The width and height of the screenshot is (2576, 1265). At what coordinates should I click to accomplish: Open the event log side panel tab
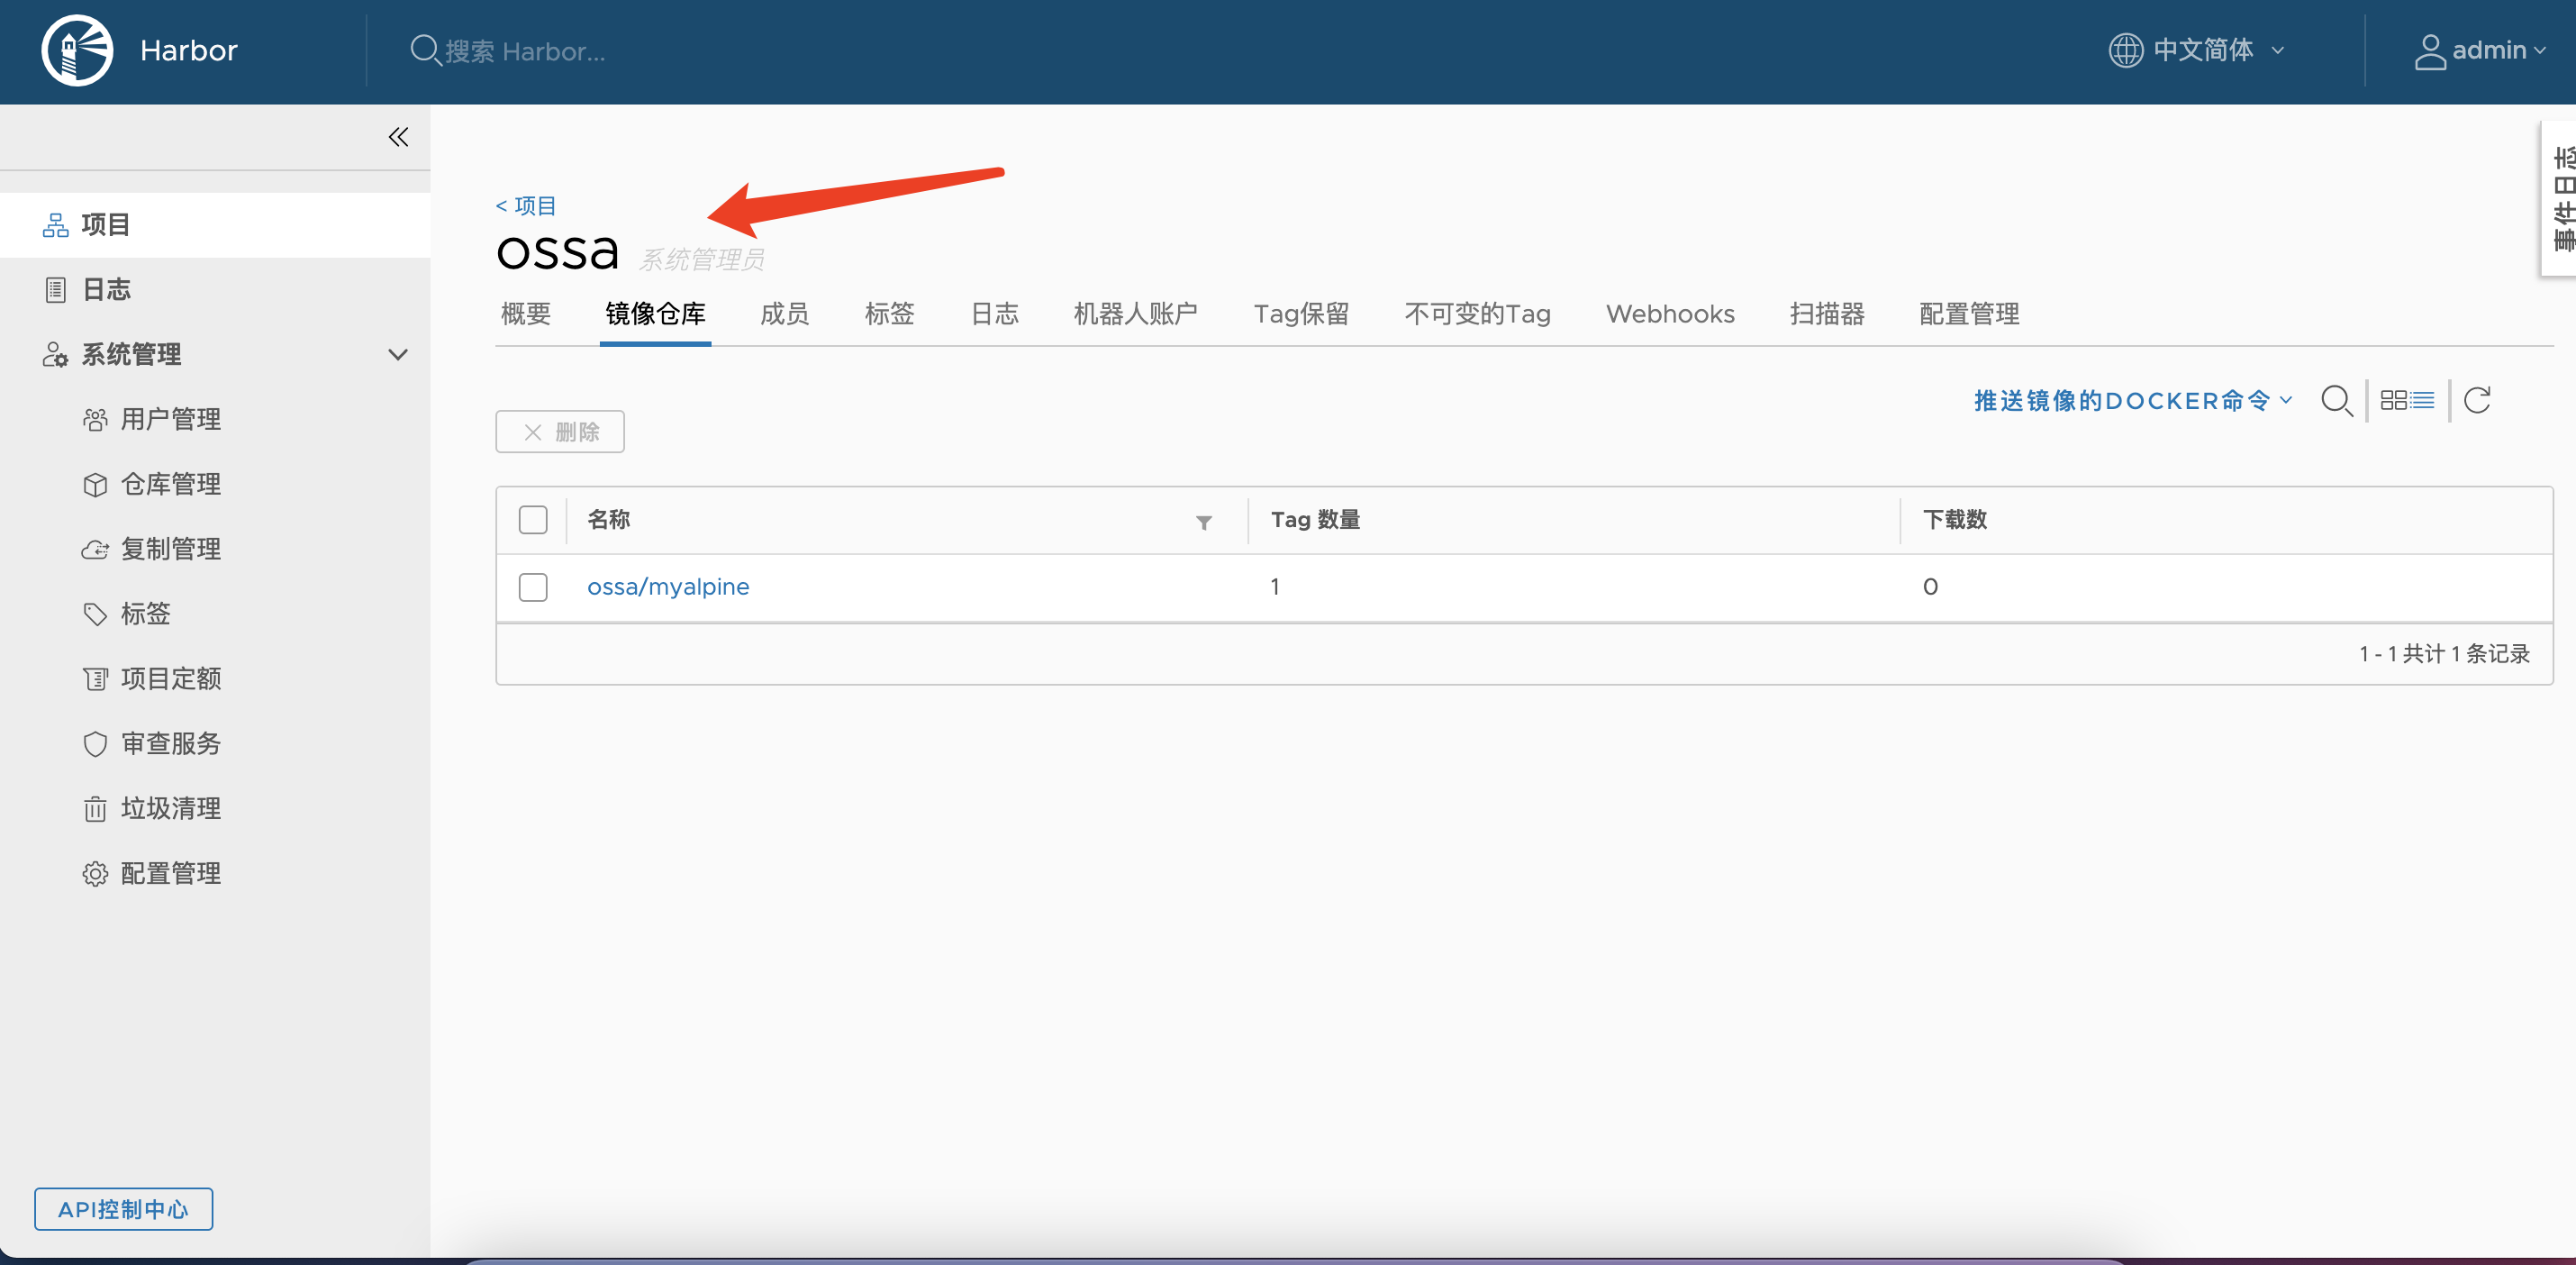[x=2561, y=198]
